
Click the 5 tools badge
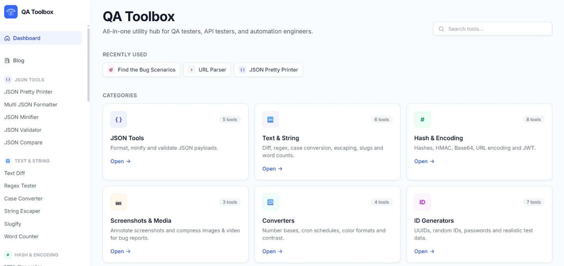click(x=230, y=120)
